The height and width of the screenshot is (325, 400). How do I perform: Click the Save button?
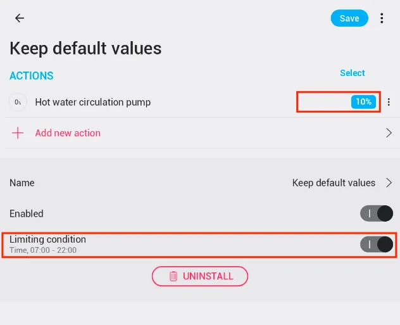pos(349,18)
